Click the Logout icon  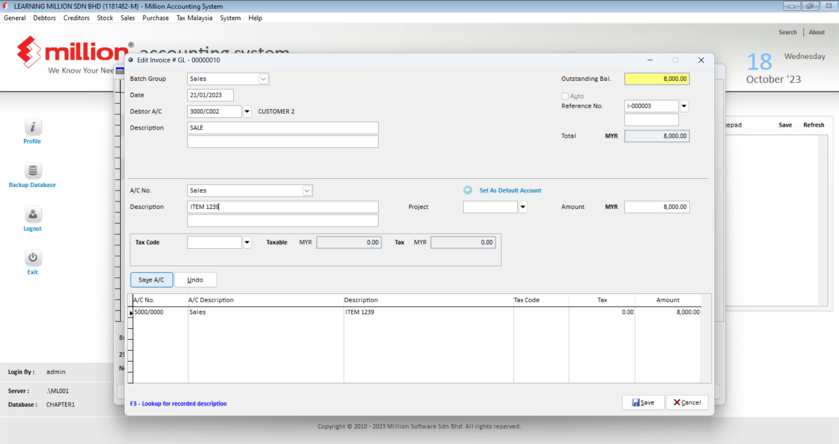33,214
